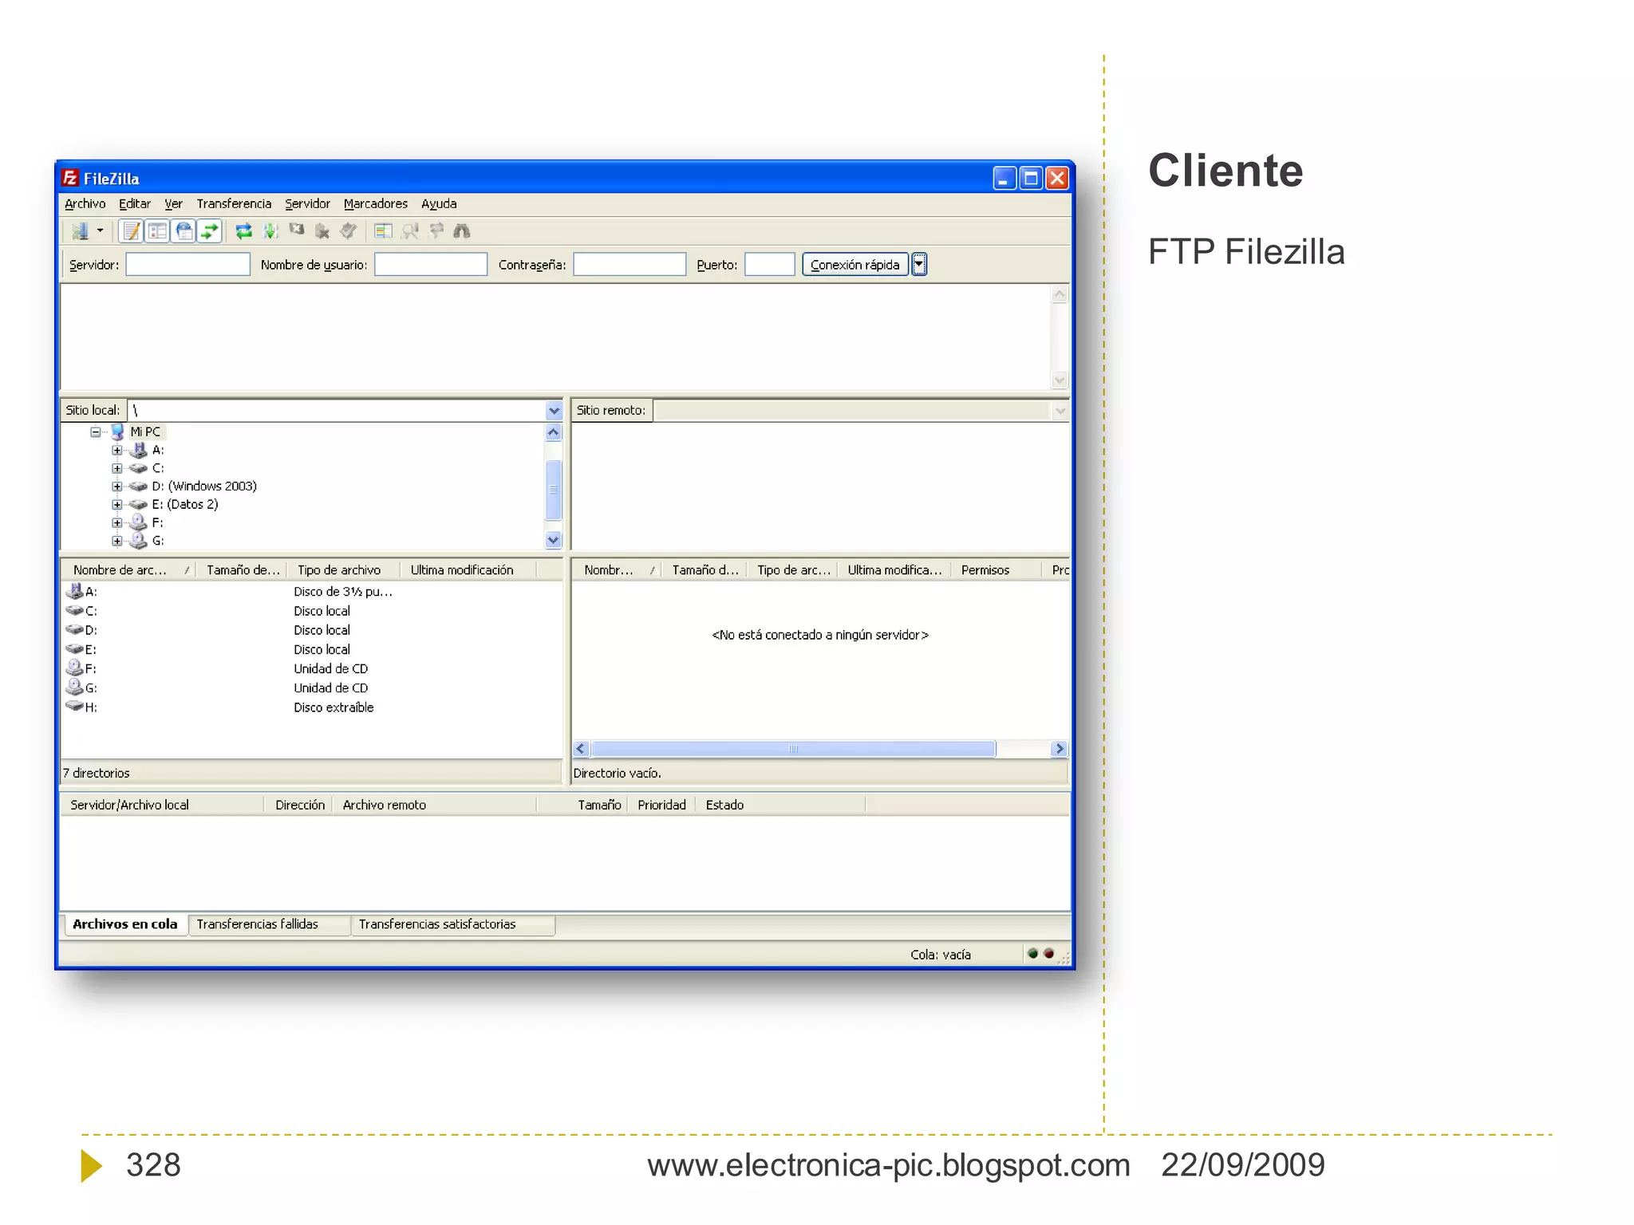
Task: Expand the F: drive tree node
Action: pyautogui.click(x=117, y=523)
